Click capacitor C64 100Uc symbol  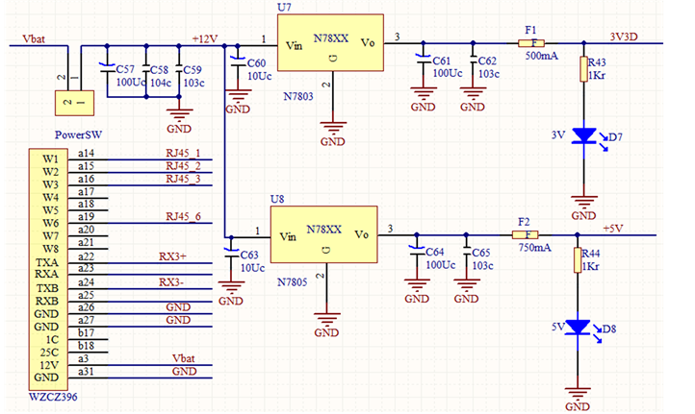[416, 252]
